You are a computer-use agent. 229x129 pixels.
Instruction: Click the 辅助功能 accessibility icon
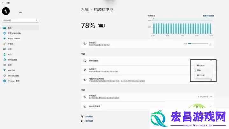click(x=4, y=70)
